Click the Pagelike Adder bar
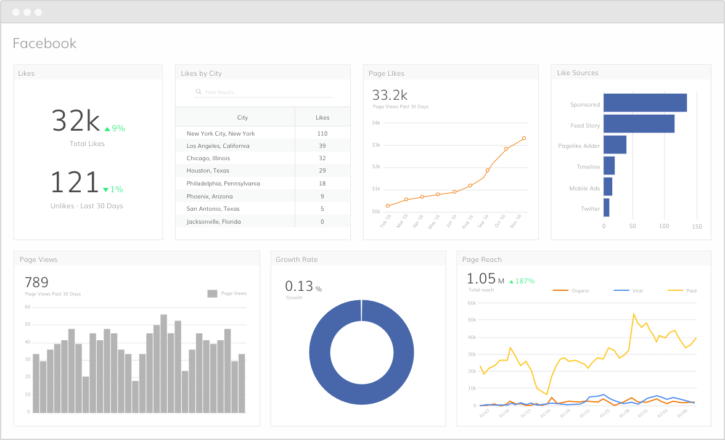The width and height of the screenshot is (725, 440). point(615,145)
